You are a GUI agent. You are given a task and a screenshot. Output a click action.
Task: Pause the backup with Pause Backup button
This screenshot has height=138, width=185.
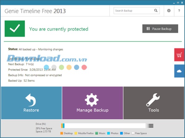(160, 29)
